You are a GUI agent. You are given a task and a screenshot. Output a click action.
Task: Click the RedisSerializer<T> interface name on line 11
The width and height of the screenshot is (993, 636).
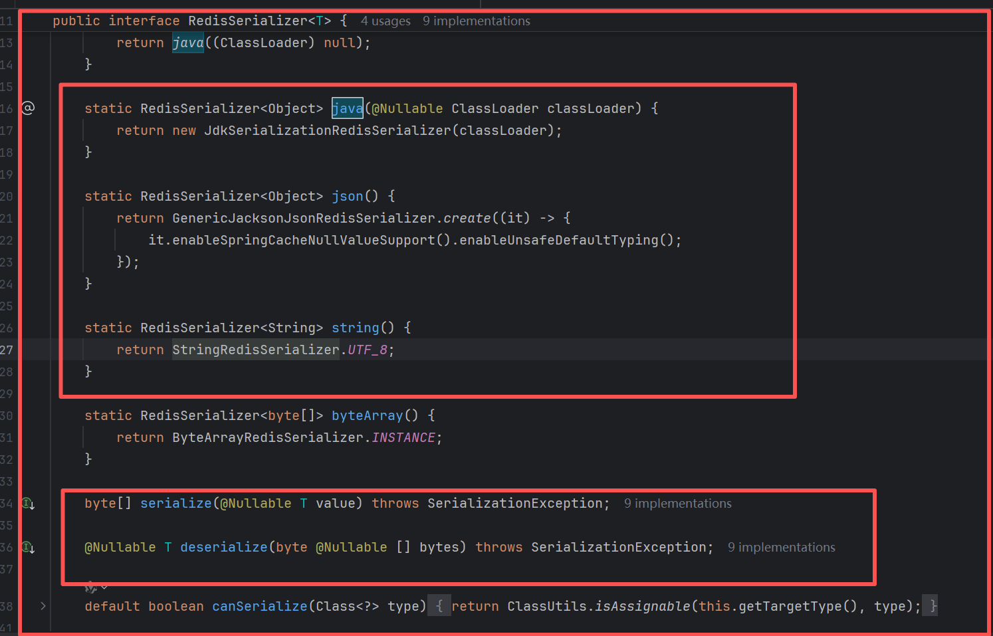tap(260, 21)
